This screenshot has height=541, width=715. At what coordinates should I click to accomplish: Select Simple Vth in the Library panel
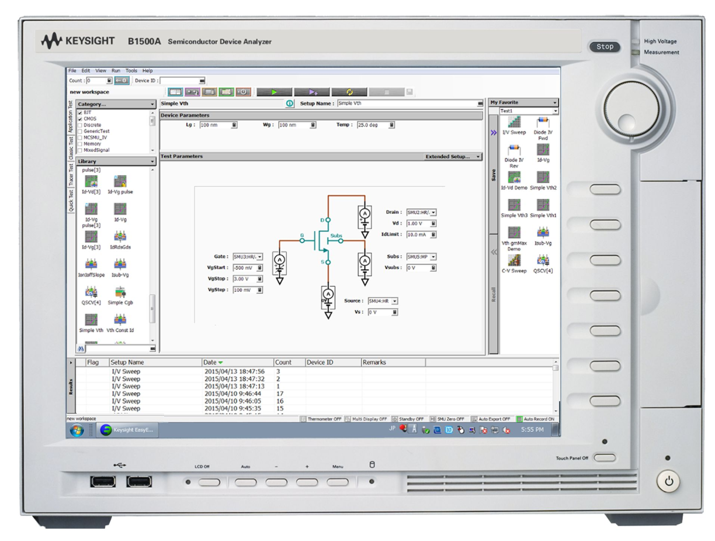[91, 323]
